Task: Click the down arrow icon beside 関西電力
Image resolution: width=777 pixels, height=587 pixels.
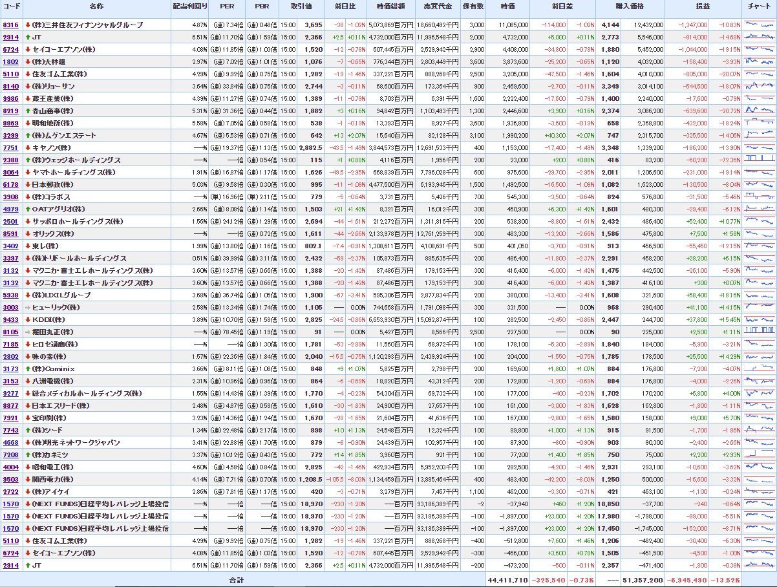Action: point(28,479)
